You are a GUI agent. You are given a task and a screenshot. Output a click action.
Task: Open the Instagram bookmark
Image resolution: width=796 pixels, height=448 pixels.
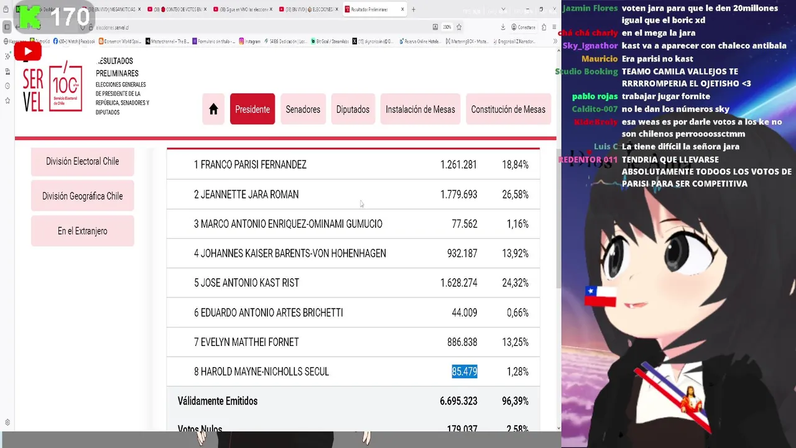[249, 41]
